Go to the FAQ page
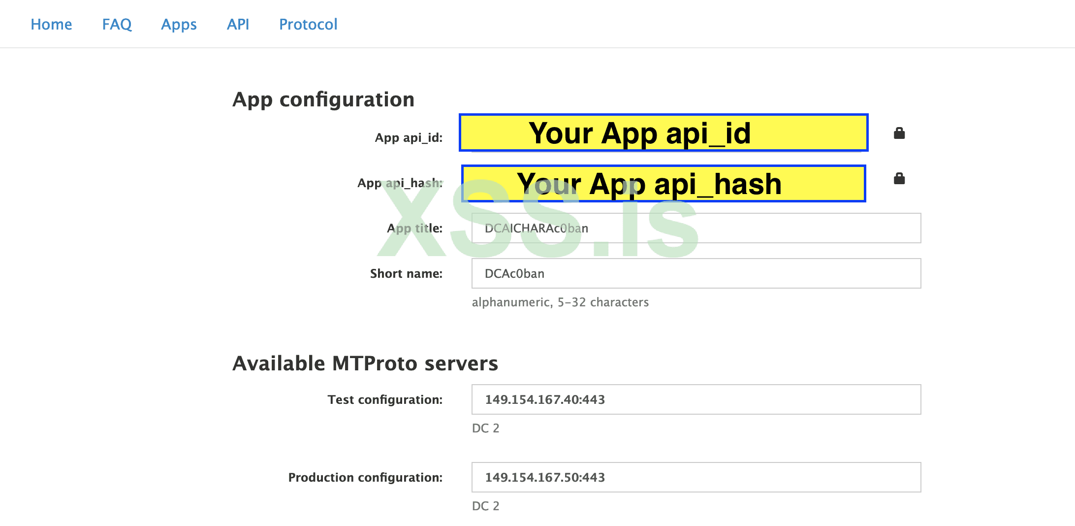Viewport: 1075px width, 526px height. [x=117, y=24]
